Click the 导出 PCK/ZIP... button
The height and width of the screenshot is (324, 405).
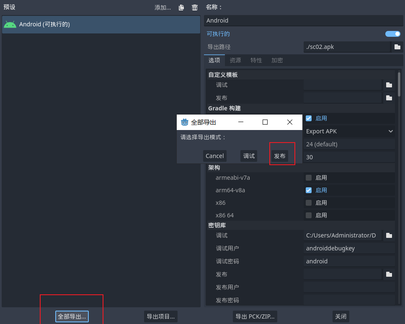click(255, 316)
